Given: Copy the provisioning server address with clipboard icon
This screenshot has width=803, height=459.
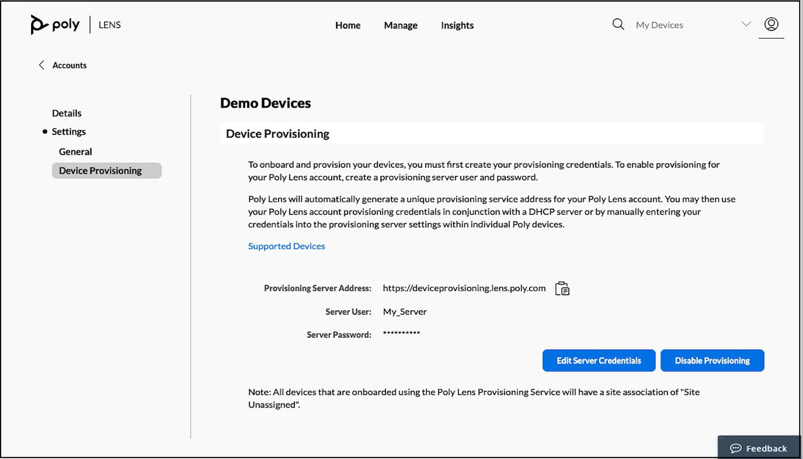Looking at the screenshot, I should 562,289.
